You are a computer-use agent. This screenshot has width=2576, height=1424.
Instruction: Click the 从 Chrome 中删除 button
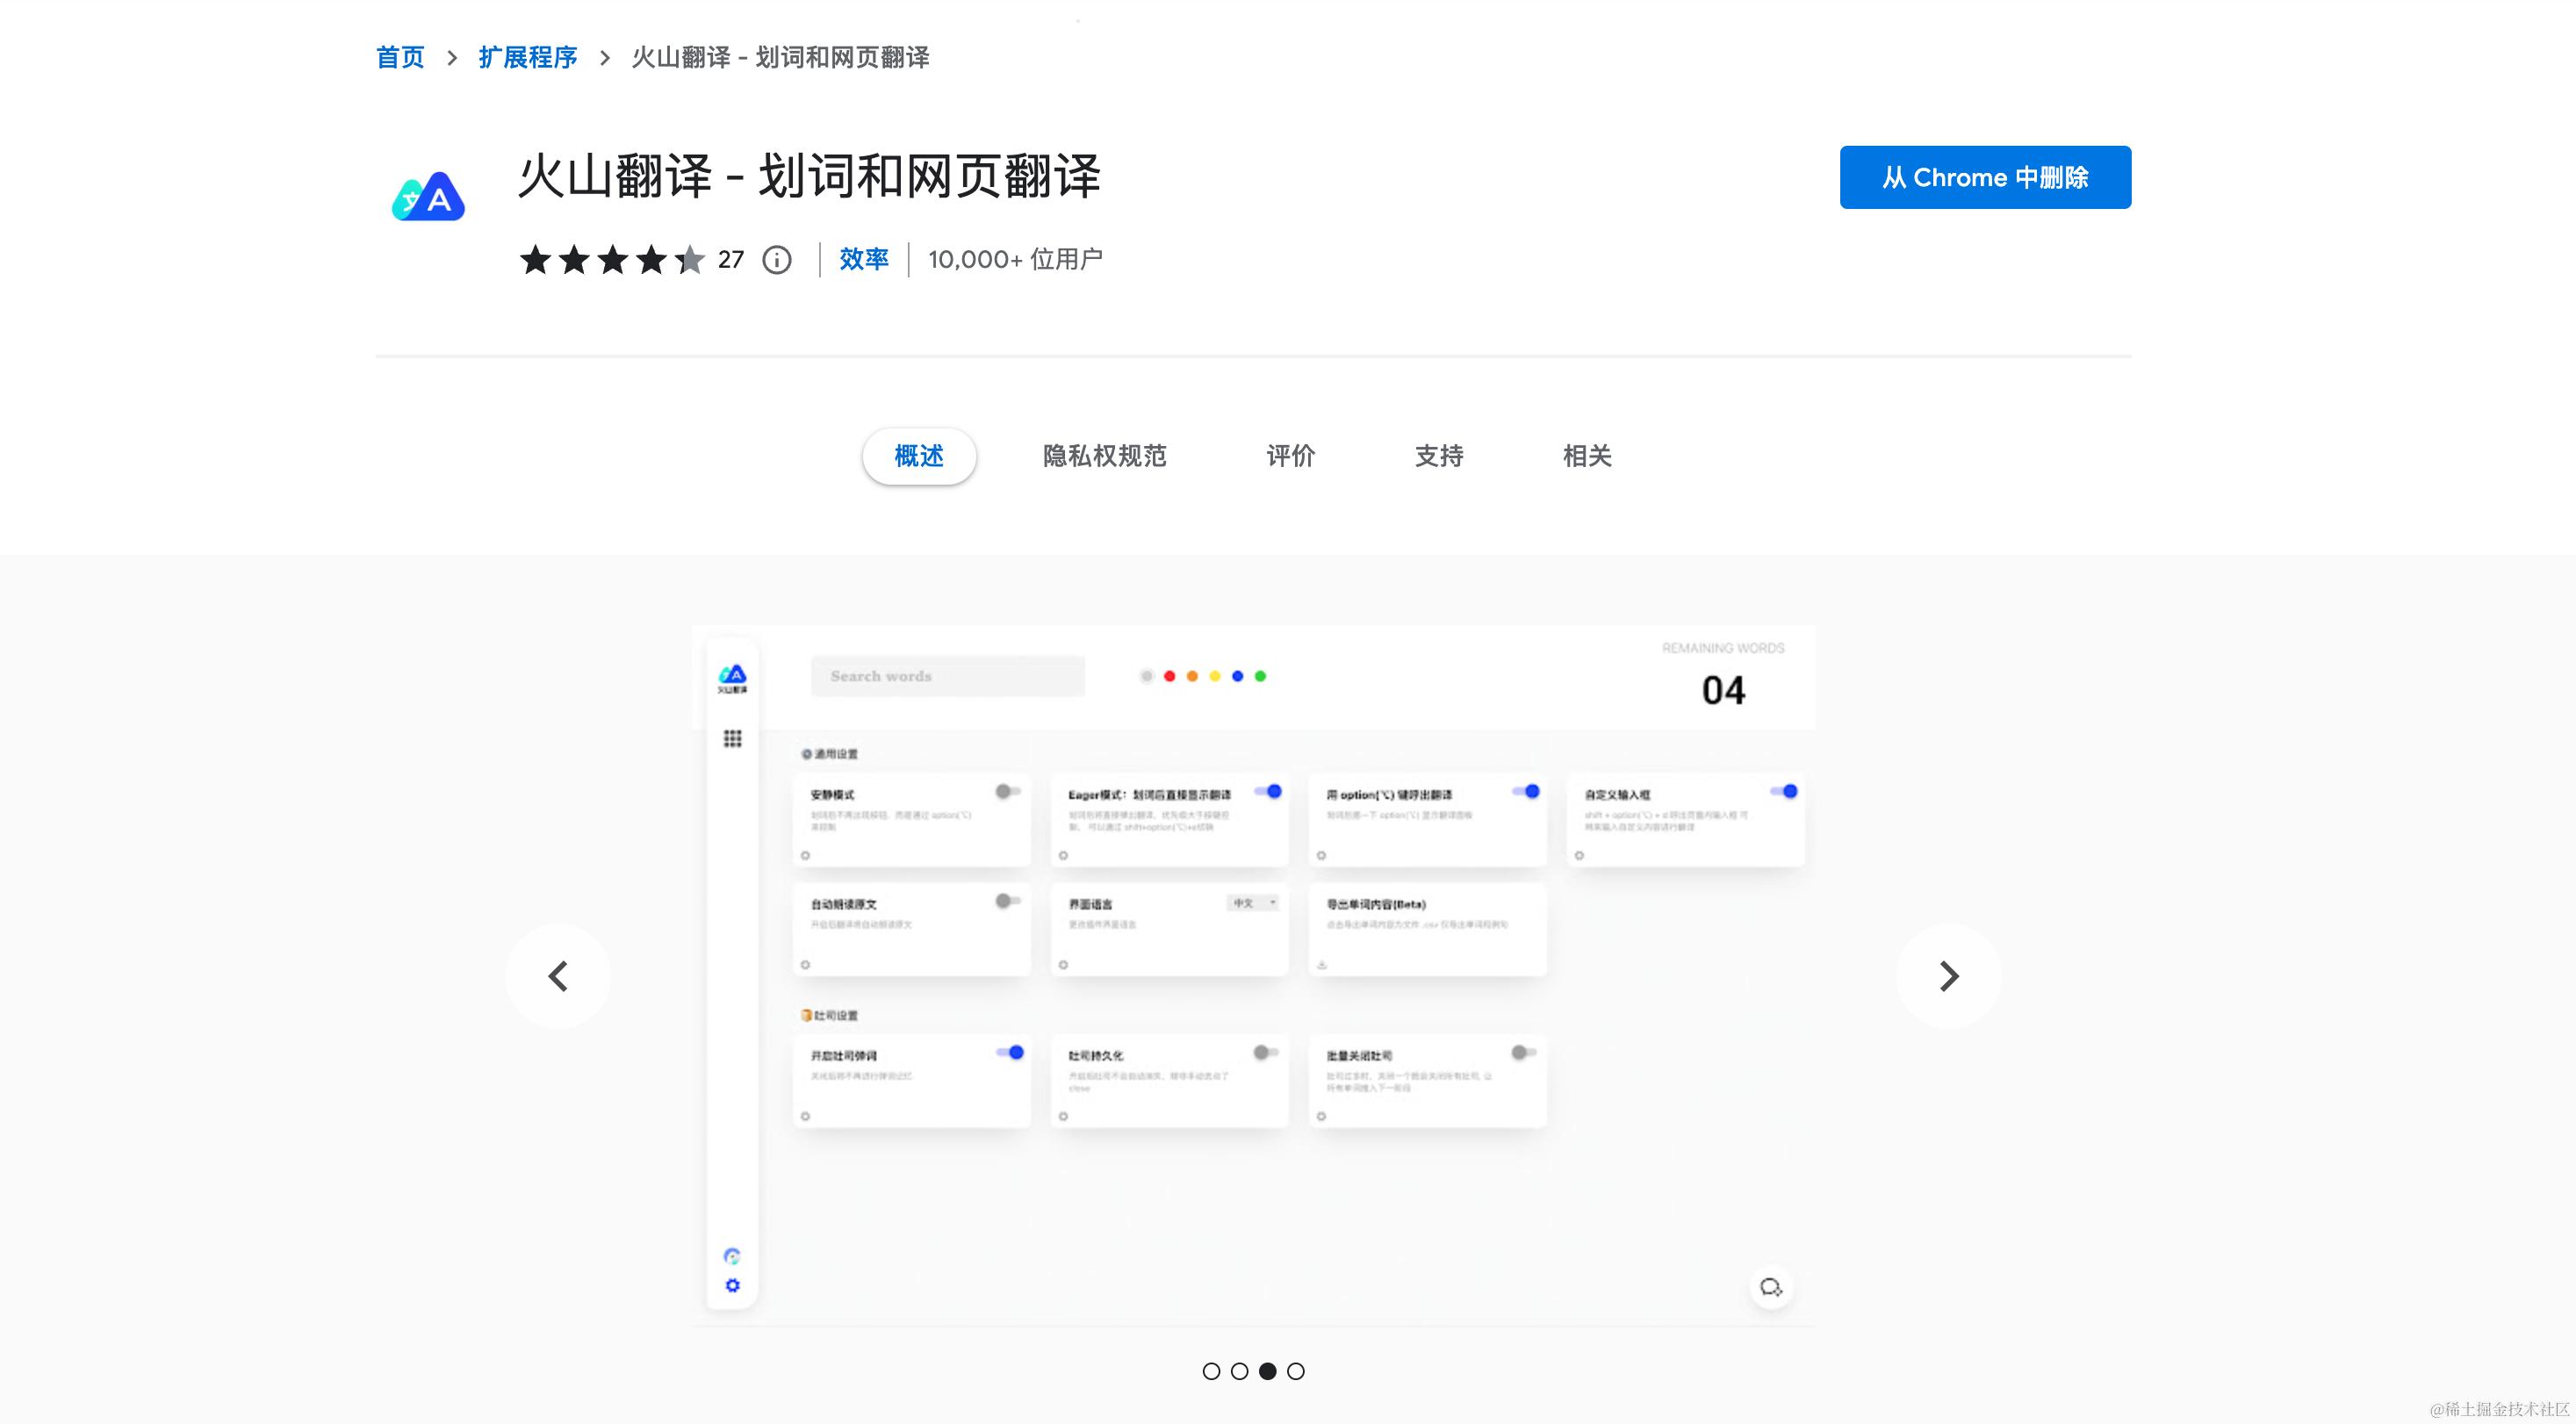click(x=1985, y=177)
